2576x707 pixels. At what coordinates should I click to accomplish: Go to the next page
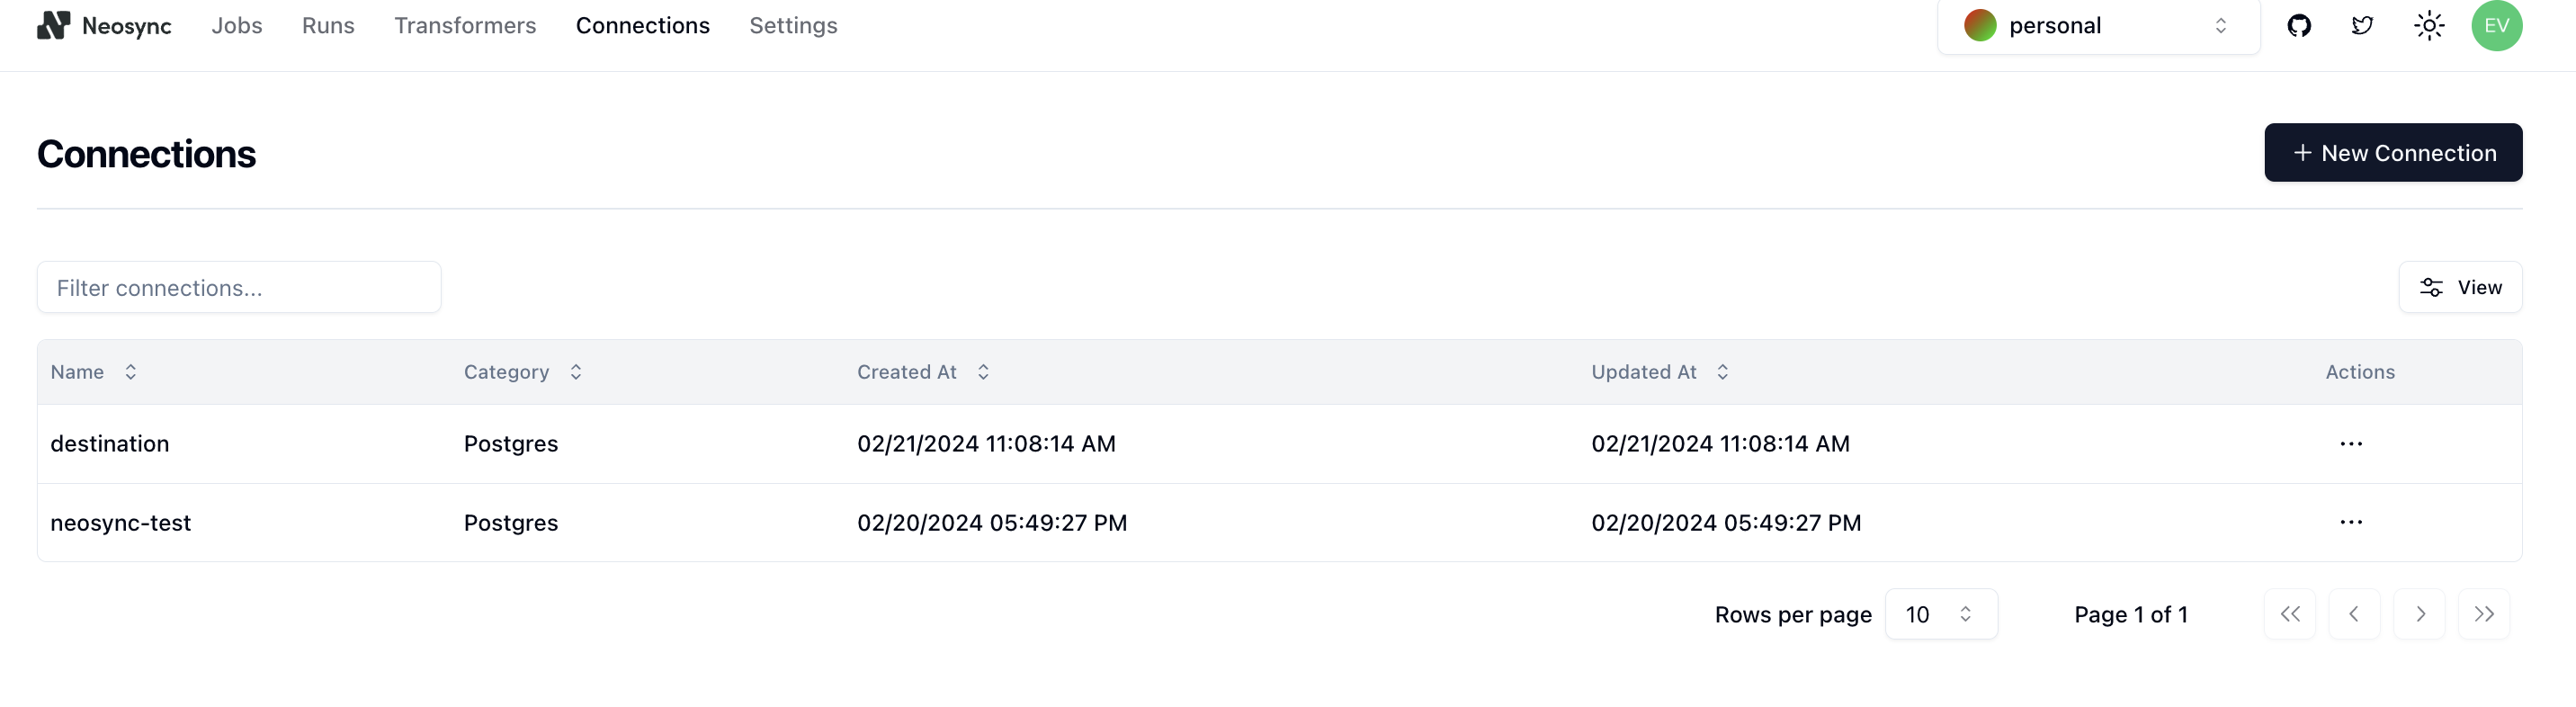(2419, 614)
